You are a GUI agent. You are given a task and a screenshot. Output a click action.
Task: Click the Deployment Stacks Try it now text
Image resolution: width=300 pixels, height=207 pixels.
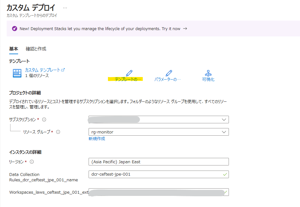(171, 29)
